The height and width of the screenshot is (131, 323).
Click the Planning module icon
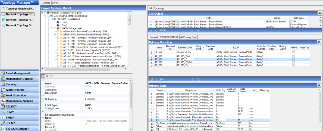tap(3, 84)
